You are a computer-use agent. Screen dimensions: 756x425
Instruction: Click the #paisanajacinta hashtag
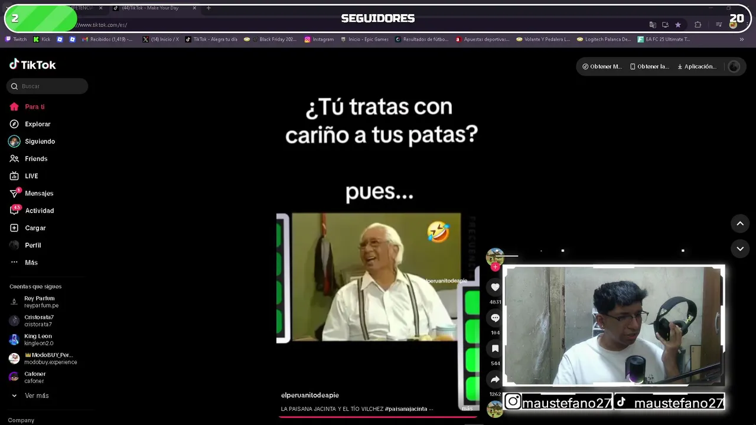[x=406, y=409]
